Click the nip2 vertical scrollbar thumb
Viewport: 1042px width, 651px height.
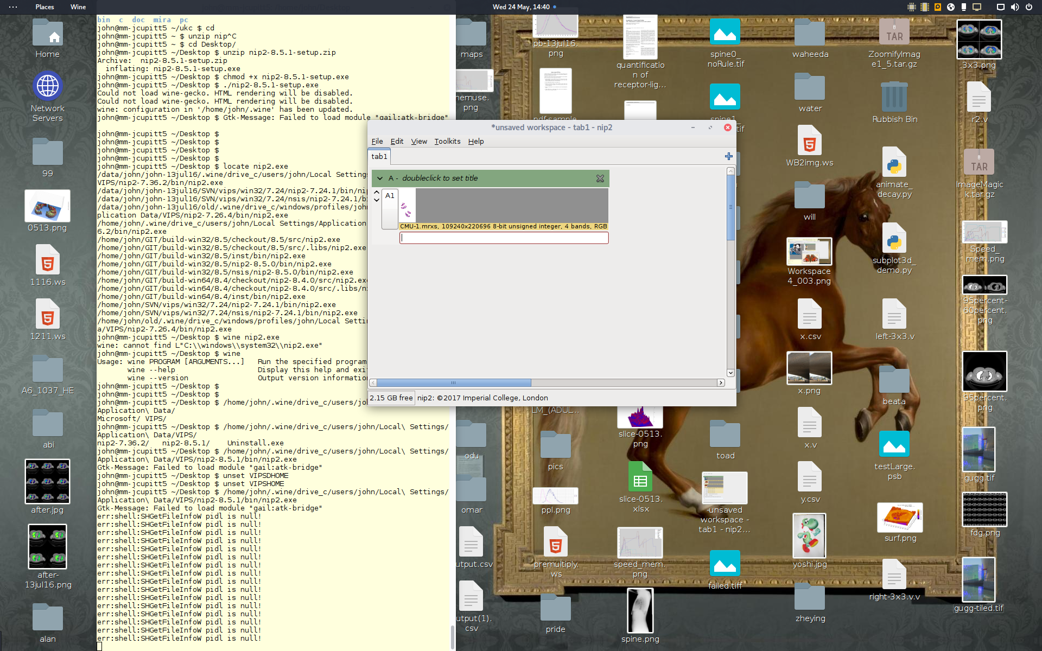coord(730,207)
